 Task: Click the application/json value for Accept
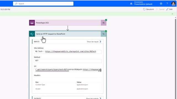click(x=82, y=89)
